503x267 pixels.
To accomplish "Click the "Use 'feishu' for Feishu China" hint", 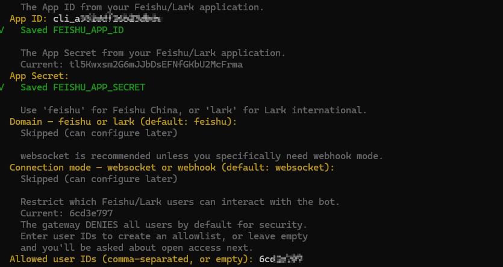I will (x=193, y=110).
